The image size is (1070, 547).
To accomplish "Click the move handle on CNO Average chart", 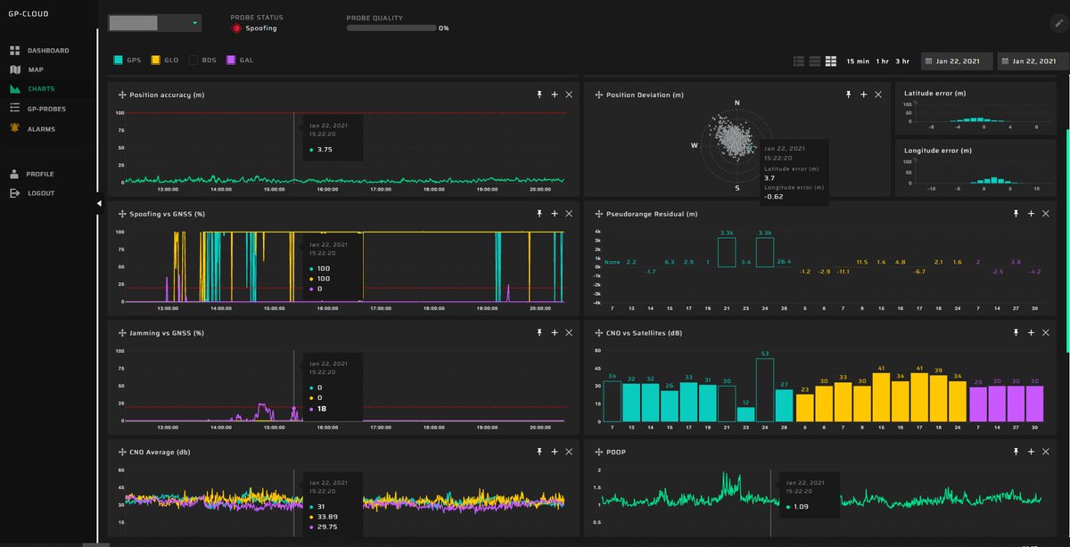I will pyautogui.click(x=121, y=452).
